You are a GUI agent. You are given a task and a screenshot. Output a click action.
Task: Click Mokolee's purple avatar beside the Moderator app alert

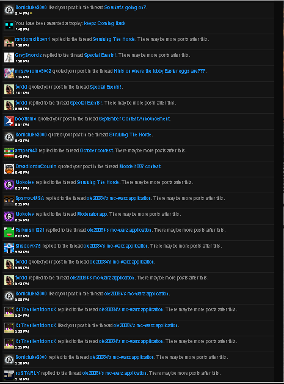pos(9,216)
